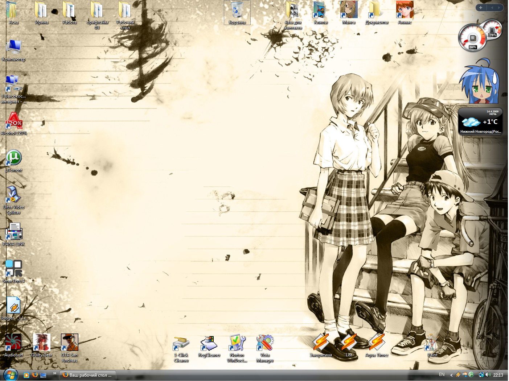Open the Рабочий стол folder icon

point(125,15)
